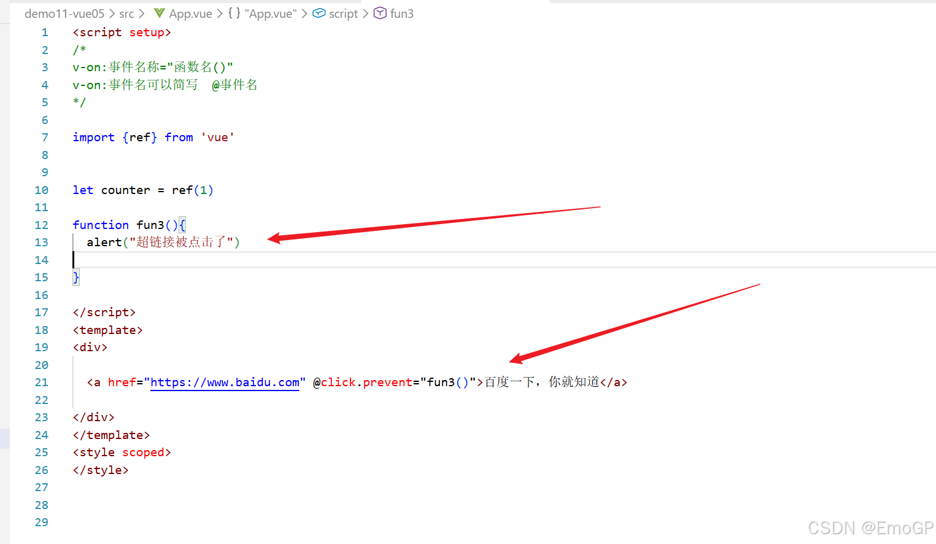936x544 pixels.
Task: Click the function fun3 declaration name
Action: coord(150,225)
